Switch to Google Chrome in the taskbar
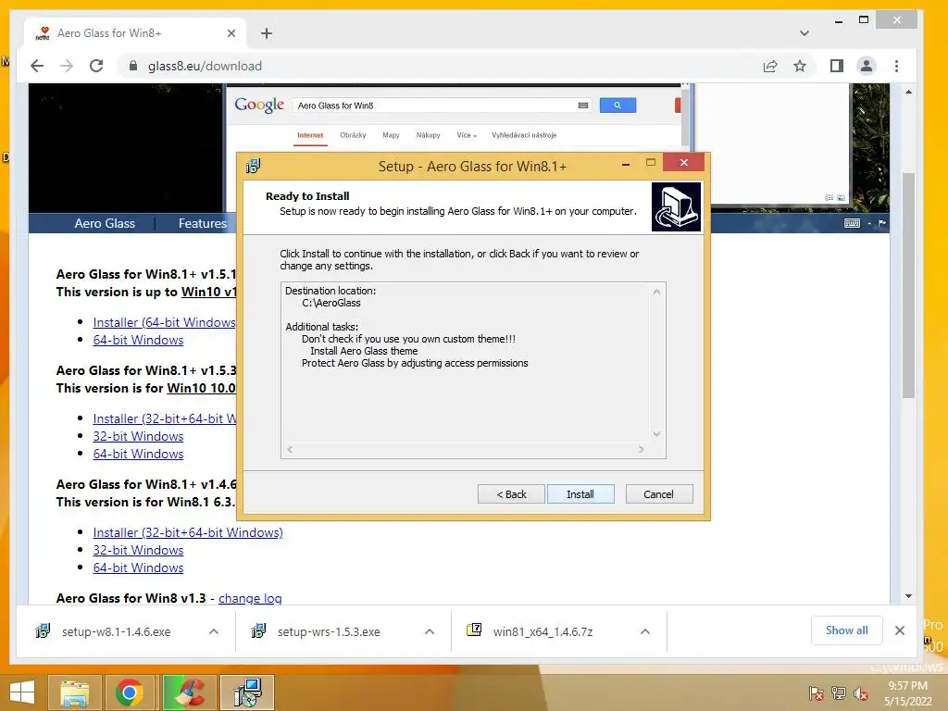The height and width of the screenshot is (711, 948). 130,692
